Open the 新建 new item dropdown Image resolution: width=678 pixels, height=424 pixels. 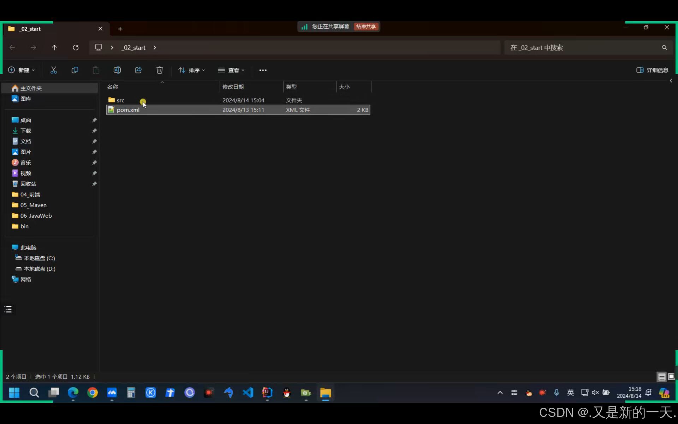(x=22, y=70)
